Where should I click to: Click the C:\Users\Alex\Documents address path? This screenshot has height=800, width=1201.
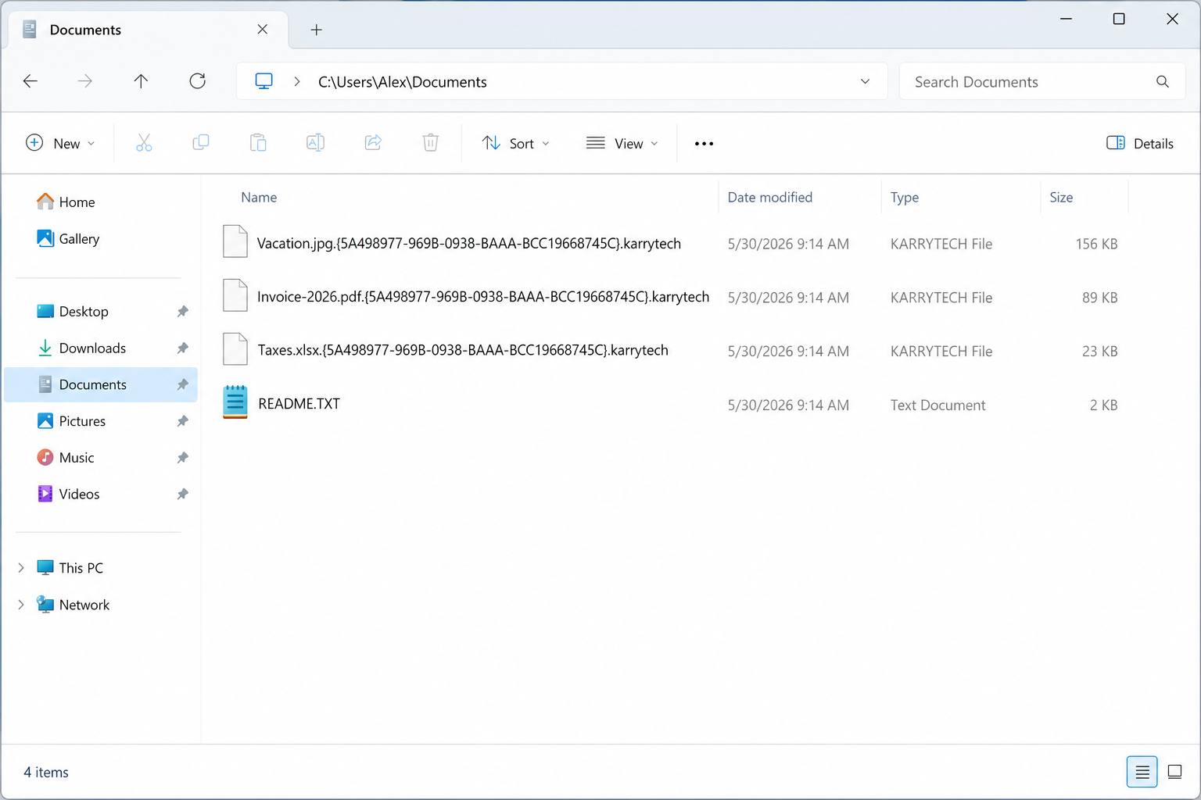(x=402, y=82)
